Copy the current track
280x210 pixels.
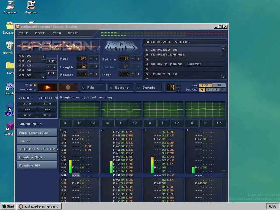pyautogui.click(x=27, y=109)
